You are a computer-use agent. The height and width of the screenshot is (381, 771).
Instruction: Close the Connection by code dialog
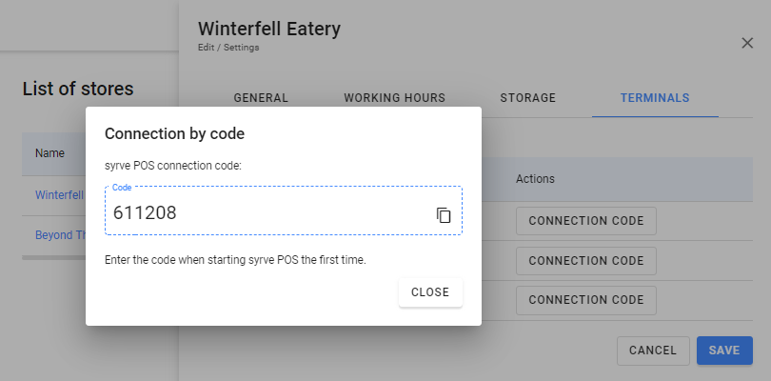coord(429,292)
